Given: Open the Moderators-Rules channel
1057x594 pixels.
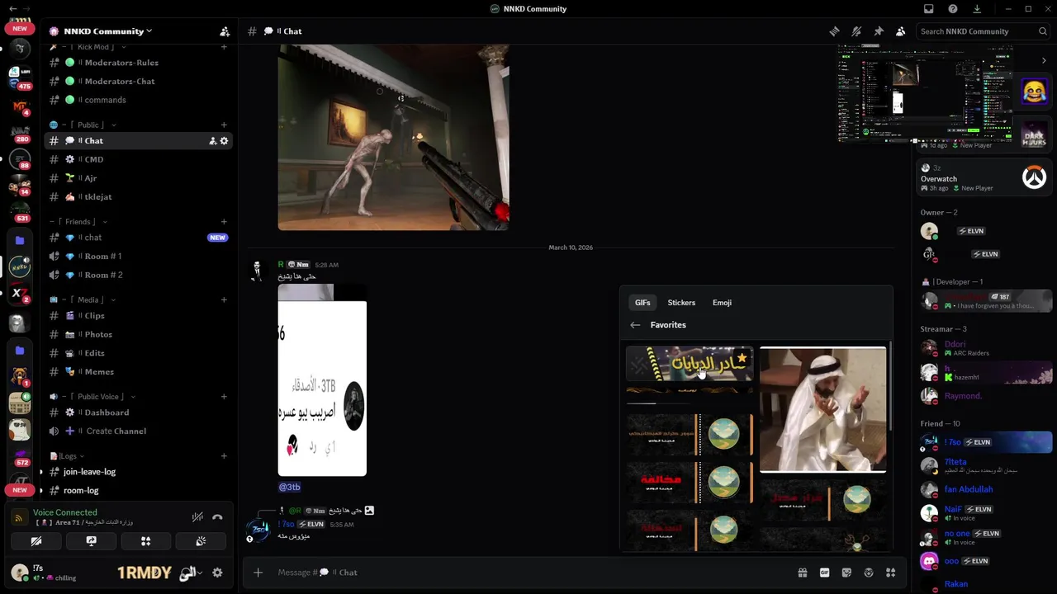Looking at the screenshot, I should click(138, 63).
